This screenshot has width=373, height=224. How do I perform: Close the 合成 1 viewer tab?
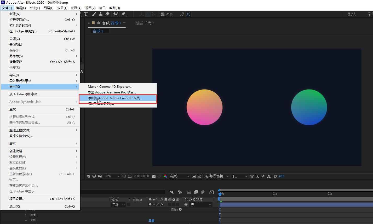click(x=89, y=23)
